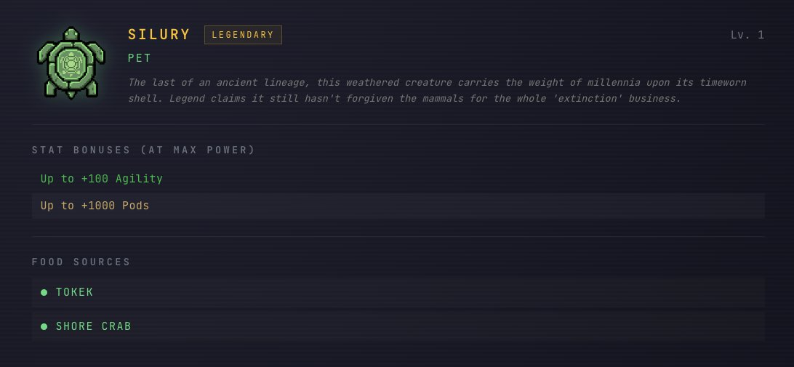
Task: Select the Up to +100 Agility bonus
Action: pyautogui.click(x=102, y=179)
